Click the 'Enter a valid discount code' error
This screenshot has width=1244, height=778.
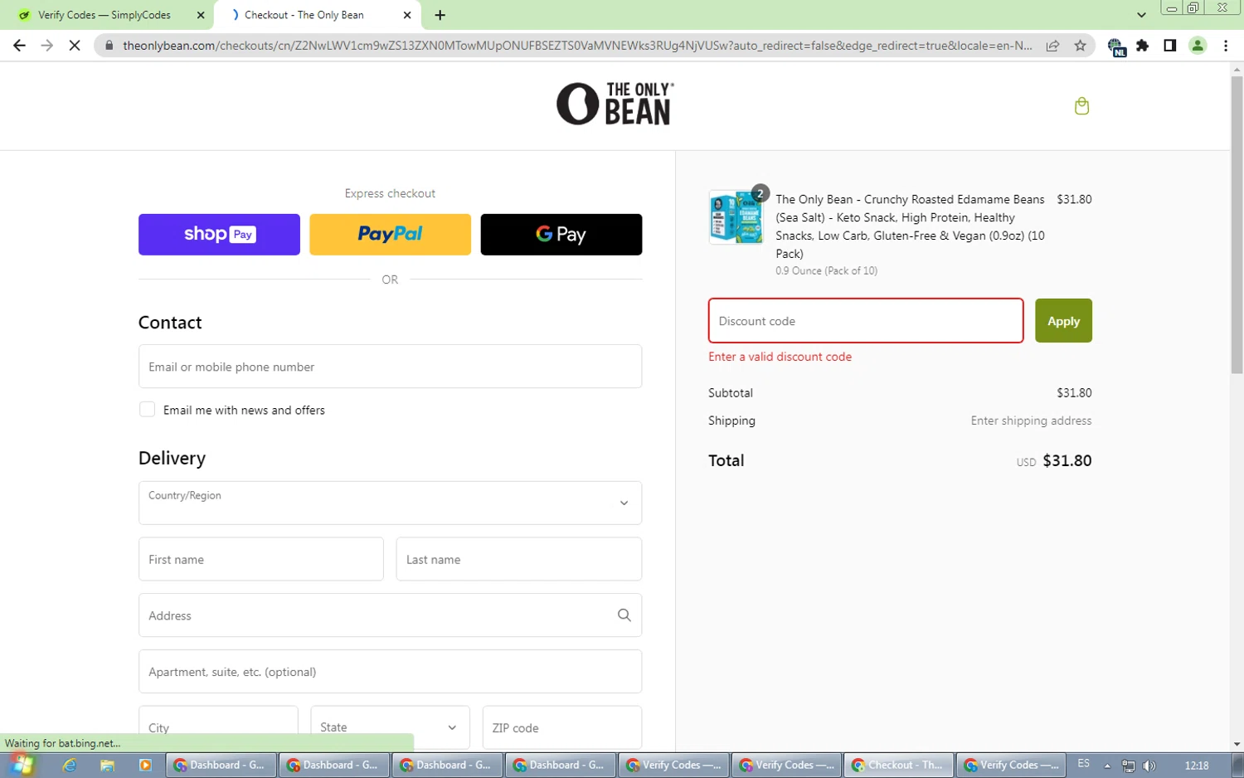[780, 357]
